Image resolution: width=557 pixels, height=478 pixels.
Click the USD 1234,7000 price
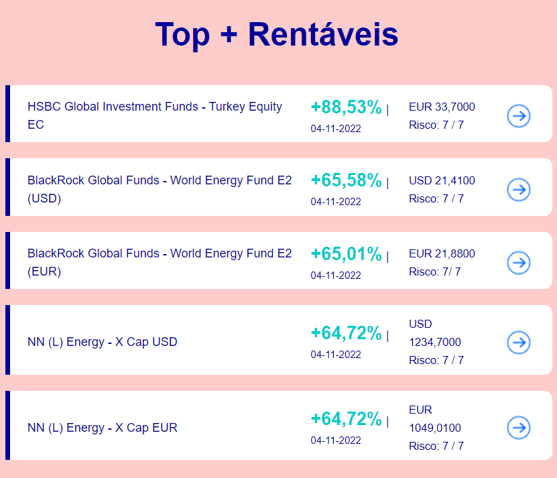[x=435, y=333]
